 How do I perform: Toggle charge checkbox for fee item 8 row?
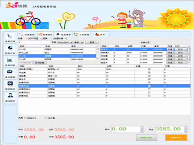coord(149,82)
